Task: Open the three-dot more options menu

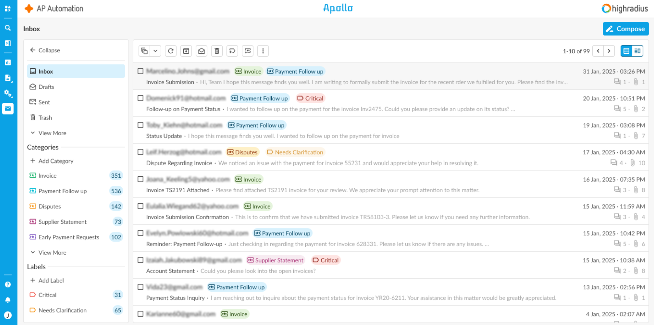Action: (x=263, y=51)
